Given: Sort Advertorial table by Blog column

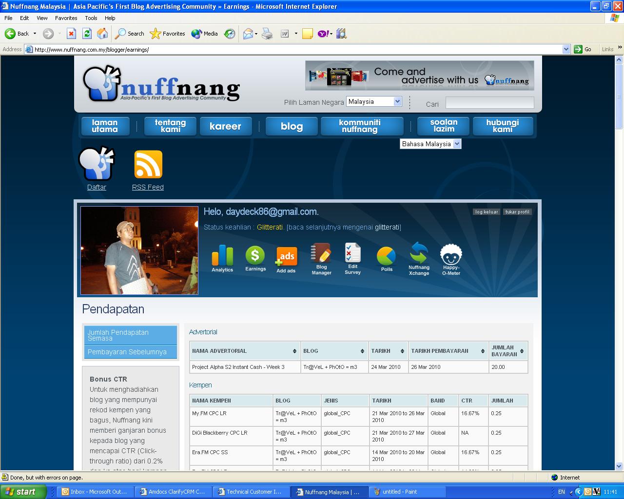Looking at the screenshot, I should 334,351.
